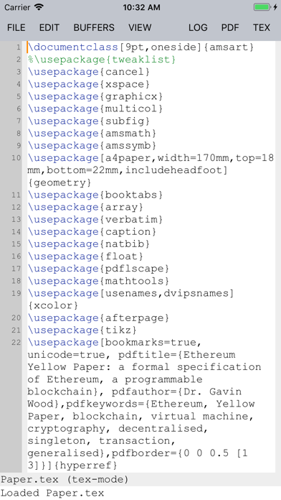
Task: Click the \usepackage{xspace} line
Action: [x=89, y=84]
